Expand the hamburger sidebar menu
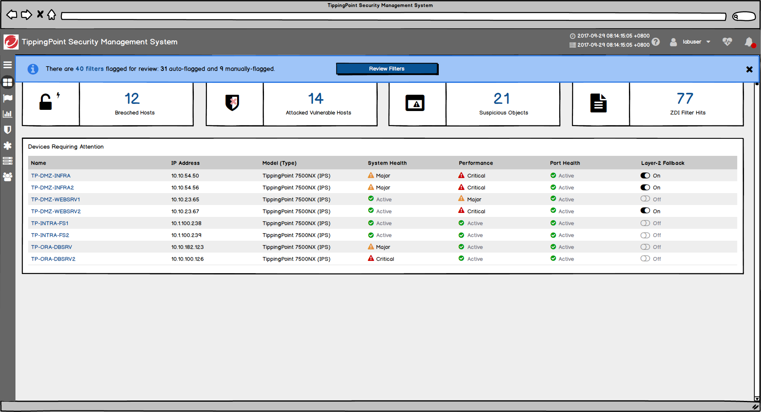 [8, 65]
